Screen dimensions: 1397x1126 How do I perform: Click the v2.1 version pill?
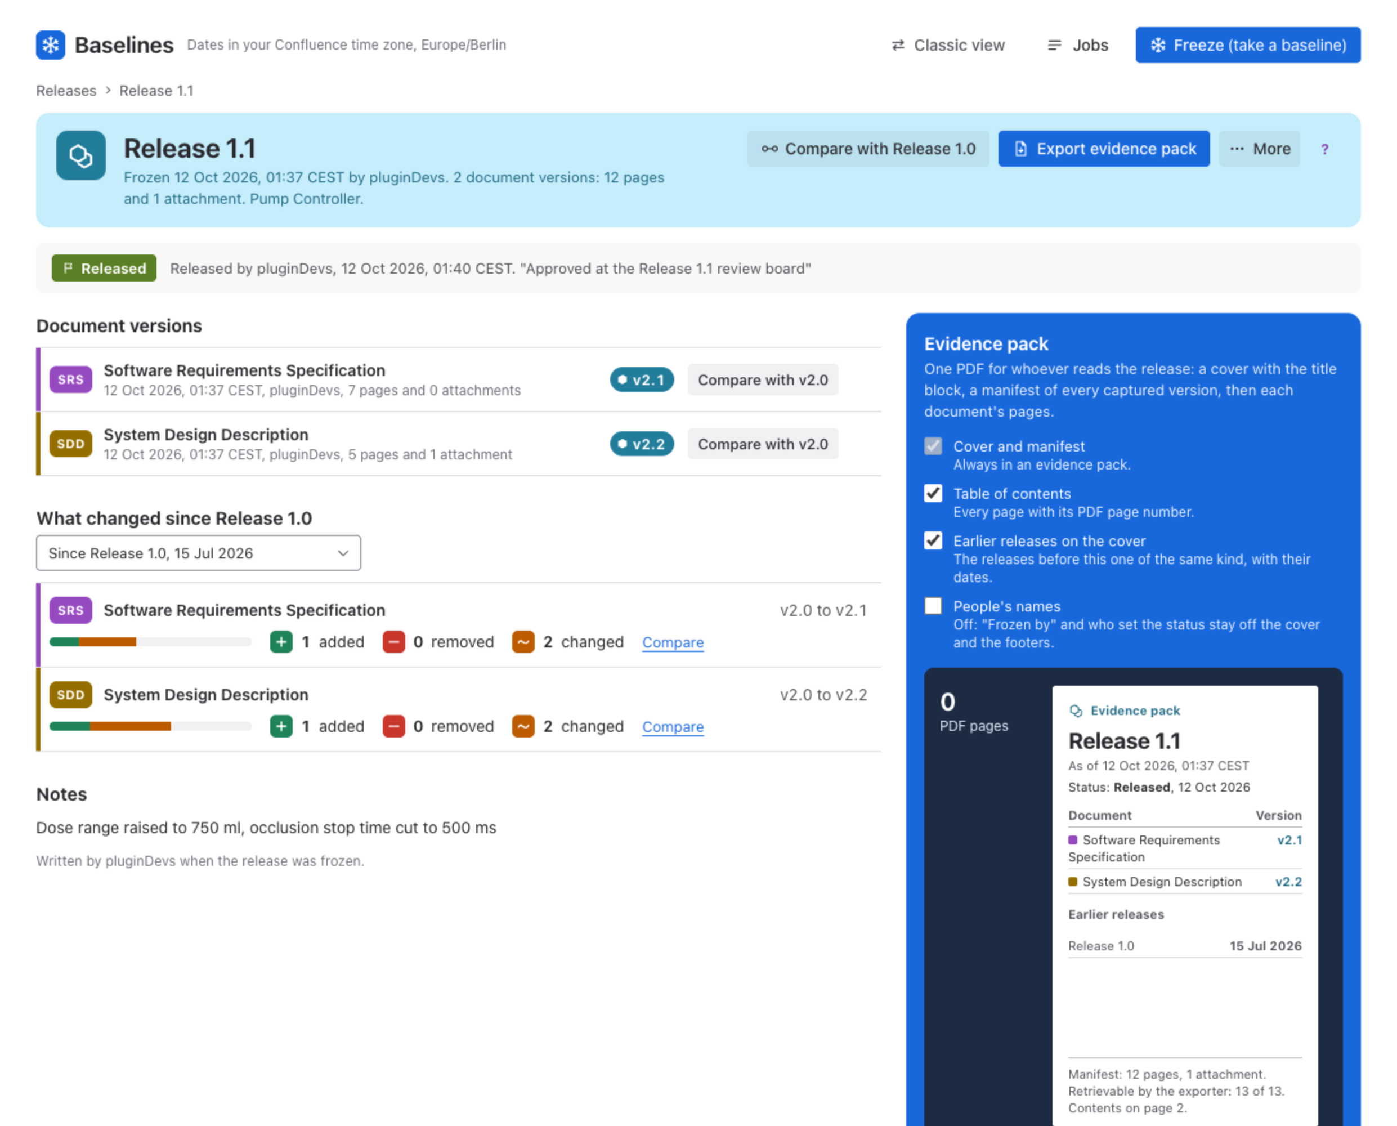(642, 380)
